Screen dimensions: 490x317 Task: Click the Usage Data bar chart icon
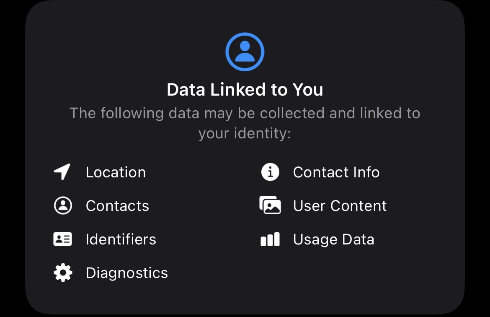click(270, 239)
